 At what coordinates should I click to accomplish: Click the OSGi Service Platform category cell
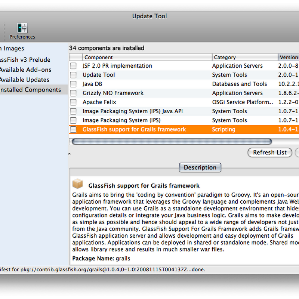coord(243,102)
